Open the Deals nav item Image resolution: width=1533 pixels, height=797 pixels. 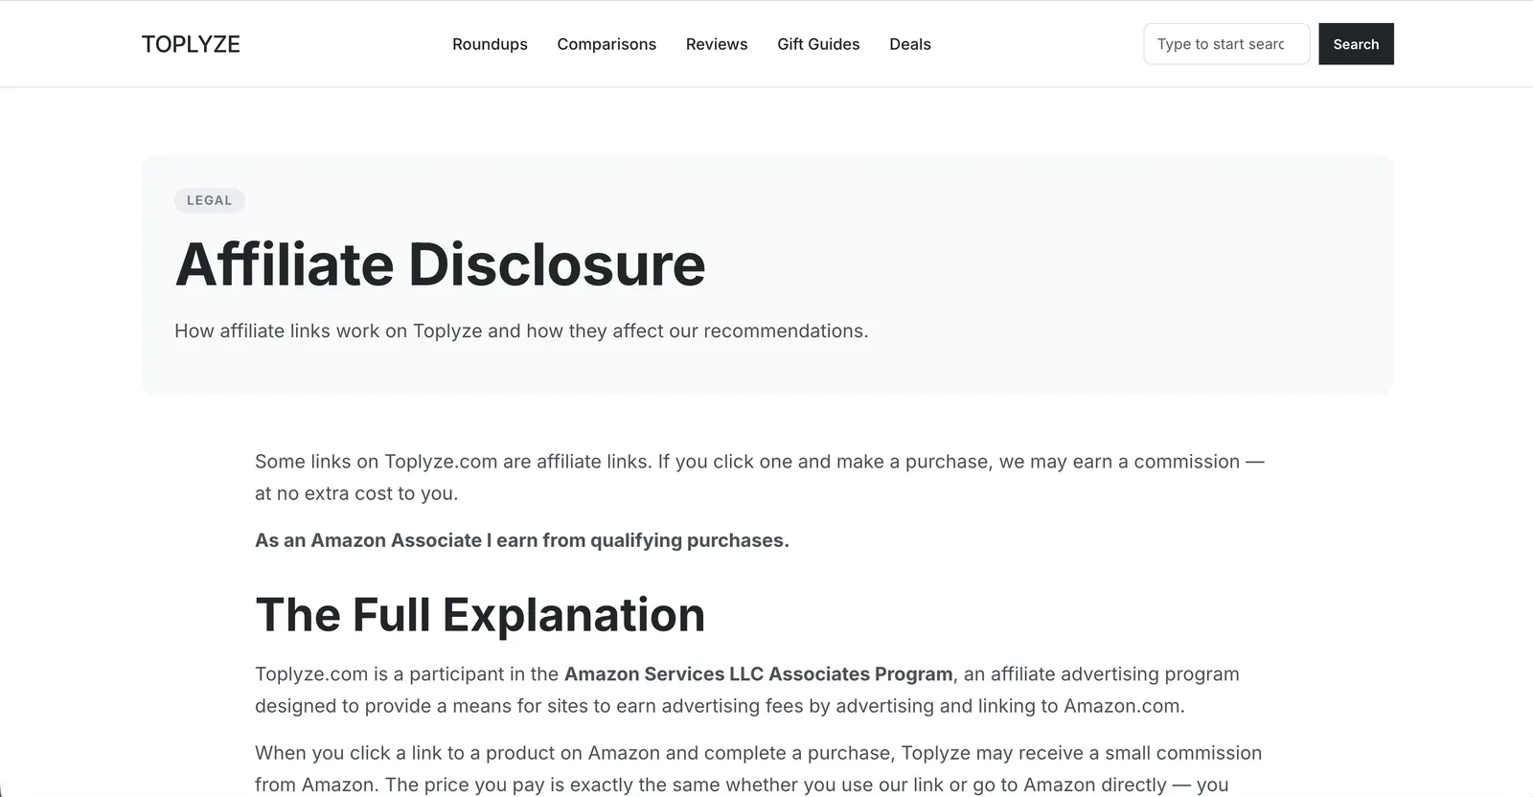(910, 44)
